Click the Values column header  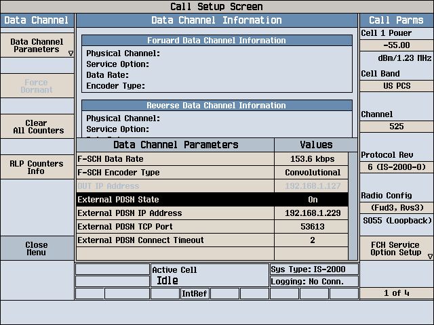[316, 145]
